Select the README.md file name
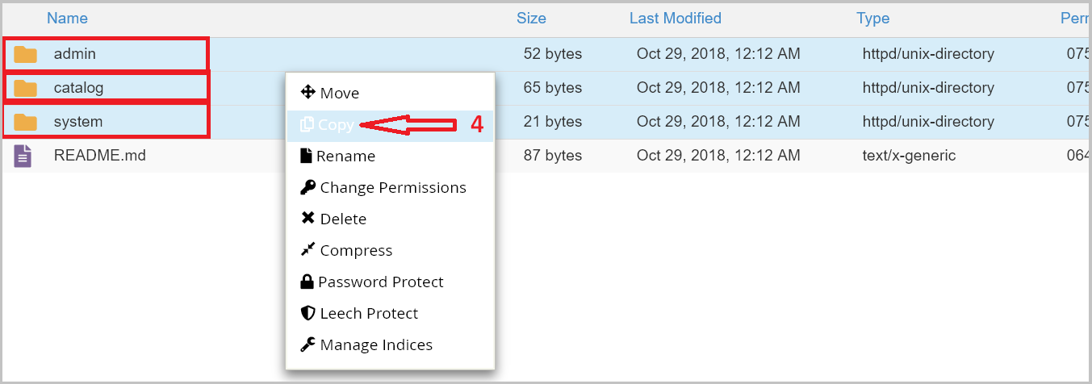The image size is (1092, 384). click(100, 155)
